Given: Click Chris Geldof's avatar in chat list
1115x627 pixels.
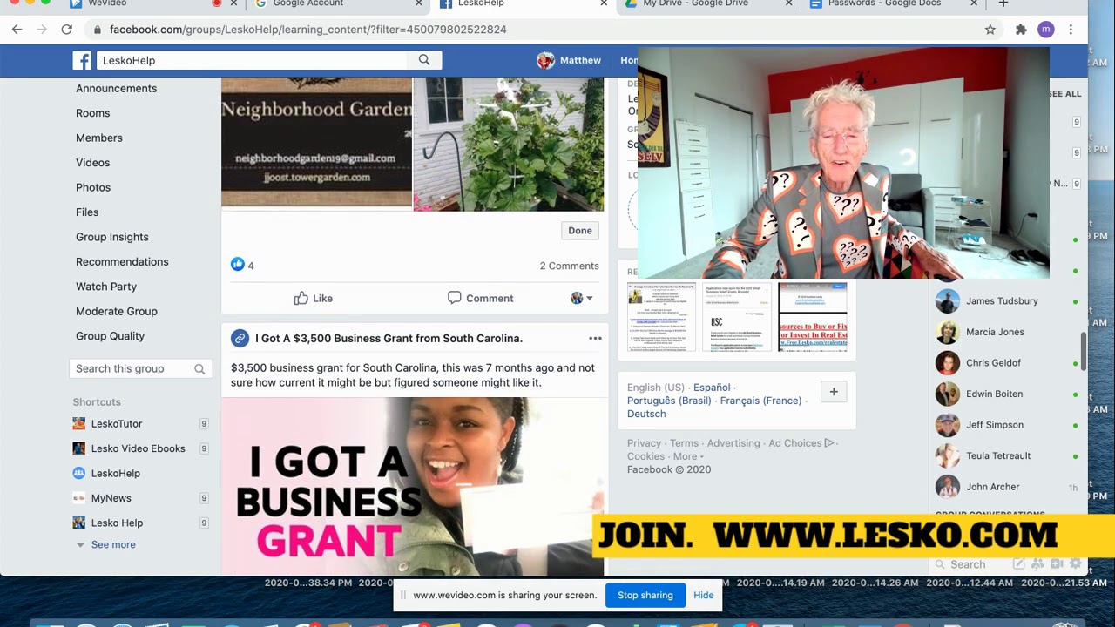Looking at the screenshot, I should (x=948, y=363).
